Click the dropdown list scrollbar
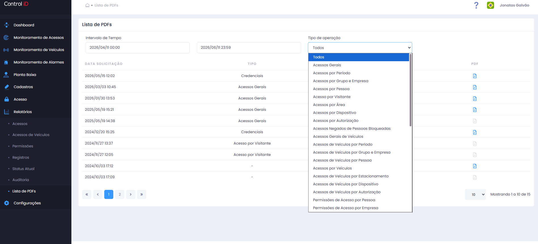The height and width of the screenshot is (244, 538). coord(411,90)
